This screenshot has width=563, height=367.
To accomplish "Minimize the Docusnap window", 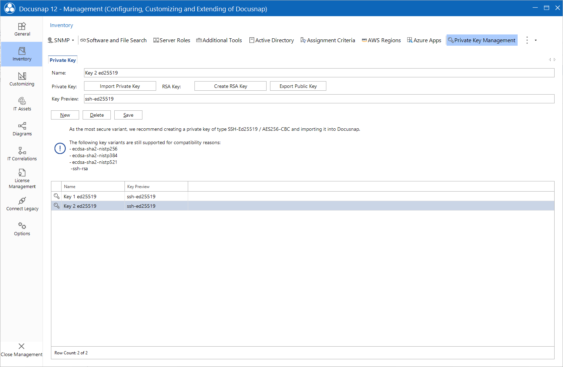I will coord(535,8).
